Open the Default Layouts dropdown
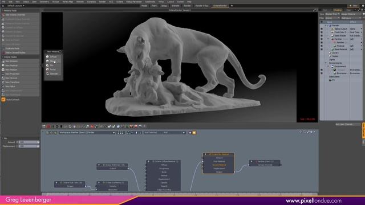 tap(15, 6)
